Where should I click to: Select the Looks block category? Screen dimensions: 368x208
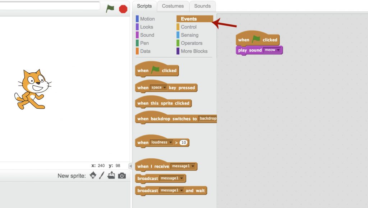coord(146,27)
